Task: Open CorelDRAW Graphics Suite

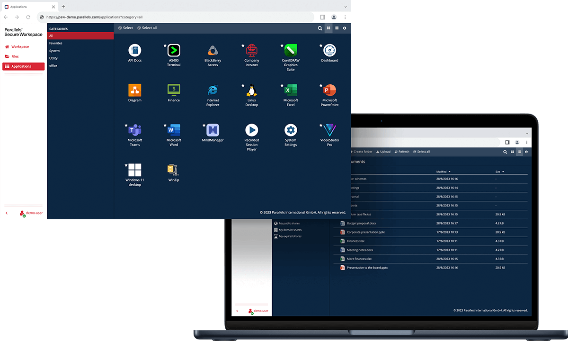Action: click(291, 51)
